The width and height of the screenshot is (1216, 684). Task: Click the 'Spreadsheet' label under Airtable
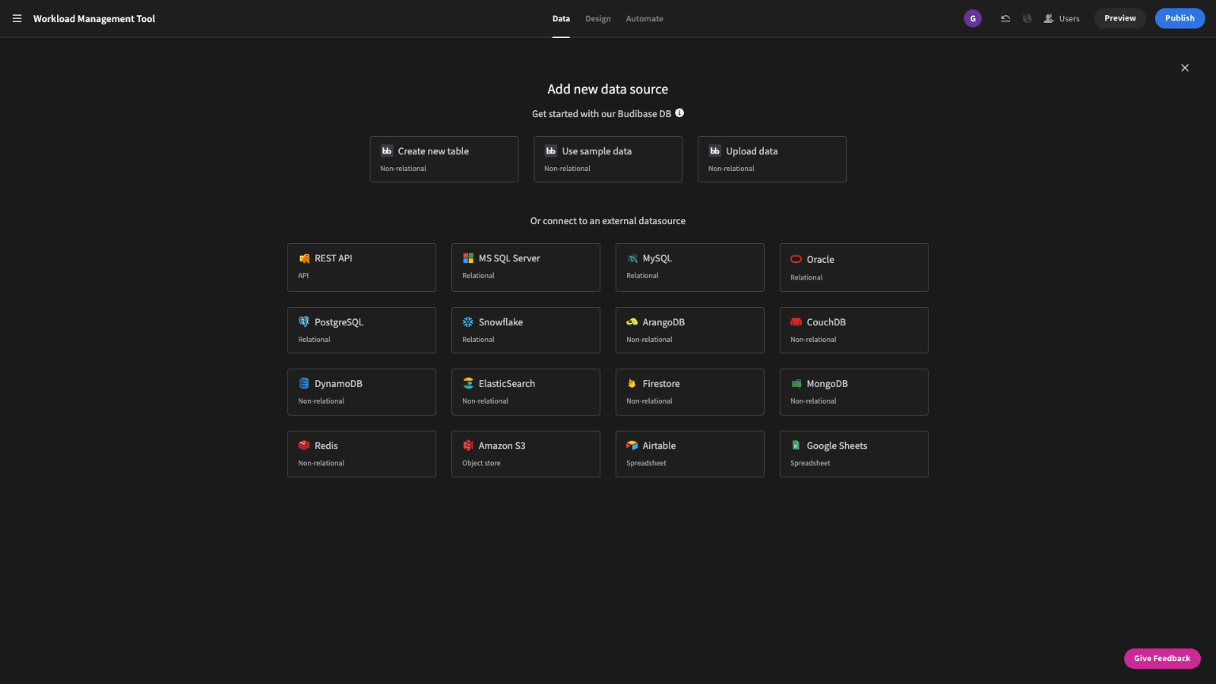(x=646, y=463)
